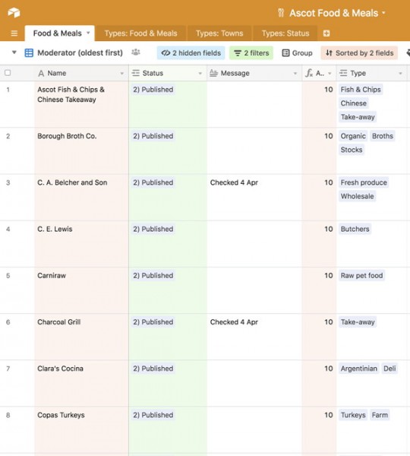
Task: Open the Status column dropdown arrow
Action: point(200,73)
